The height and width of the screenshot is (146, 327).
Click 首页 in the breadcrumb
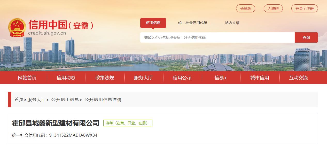pos(19,99)
